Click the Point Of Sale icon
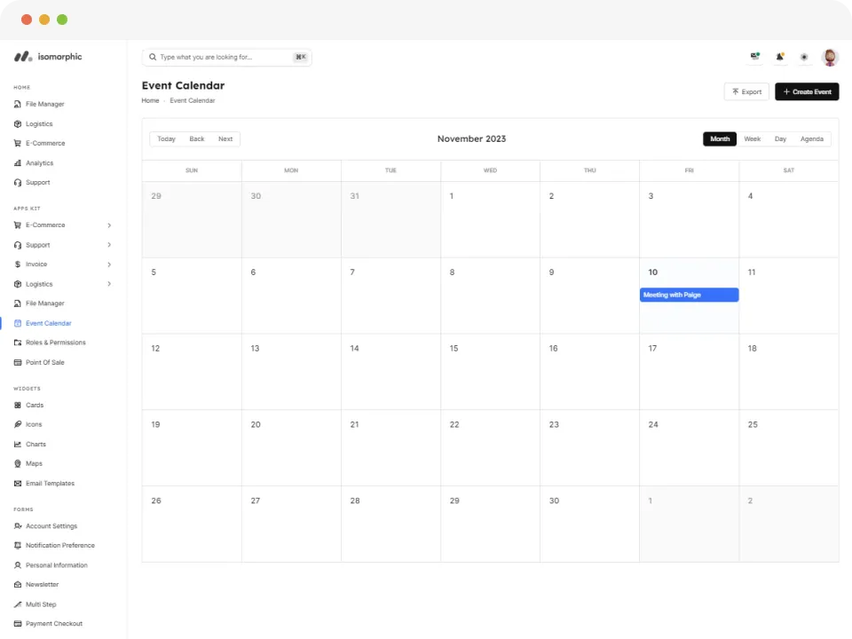The image size is (852, 639). (x=18, y=362)
